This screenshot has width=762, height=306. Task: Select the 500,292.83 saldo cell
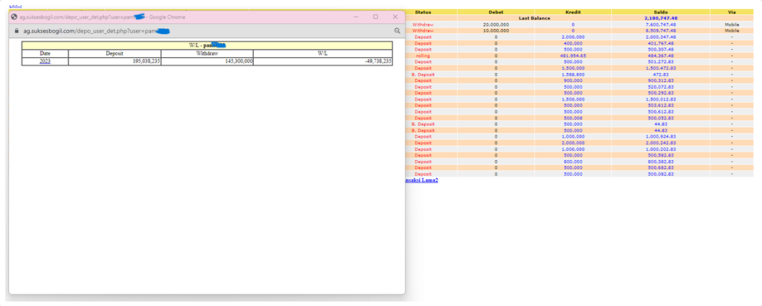tap(661, 93)
